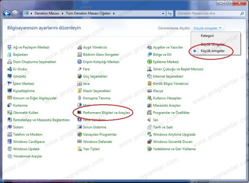
Task: Open the Masaüstü Araçları link
Action: point(167,105)
